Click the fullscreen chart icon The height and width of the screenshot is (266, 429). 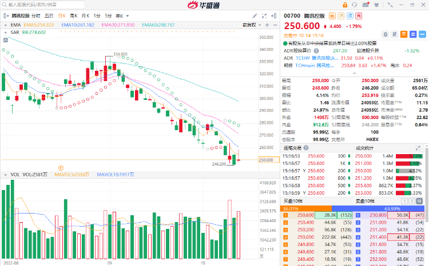tap(264, 16)
